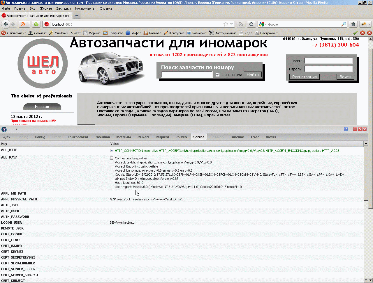Open the Журнал menu
The height and width of the screenshot is (283, 373).
(x=46, y=8)
